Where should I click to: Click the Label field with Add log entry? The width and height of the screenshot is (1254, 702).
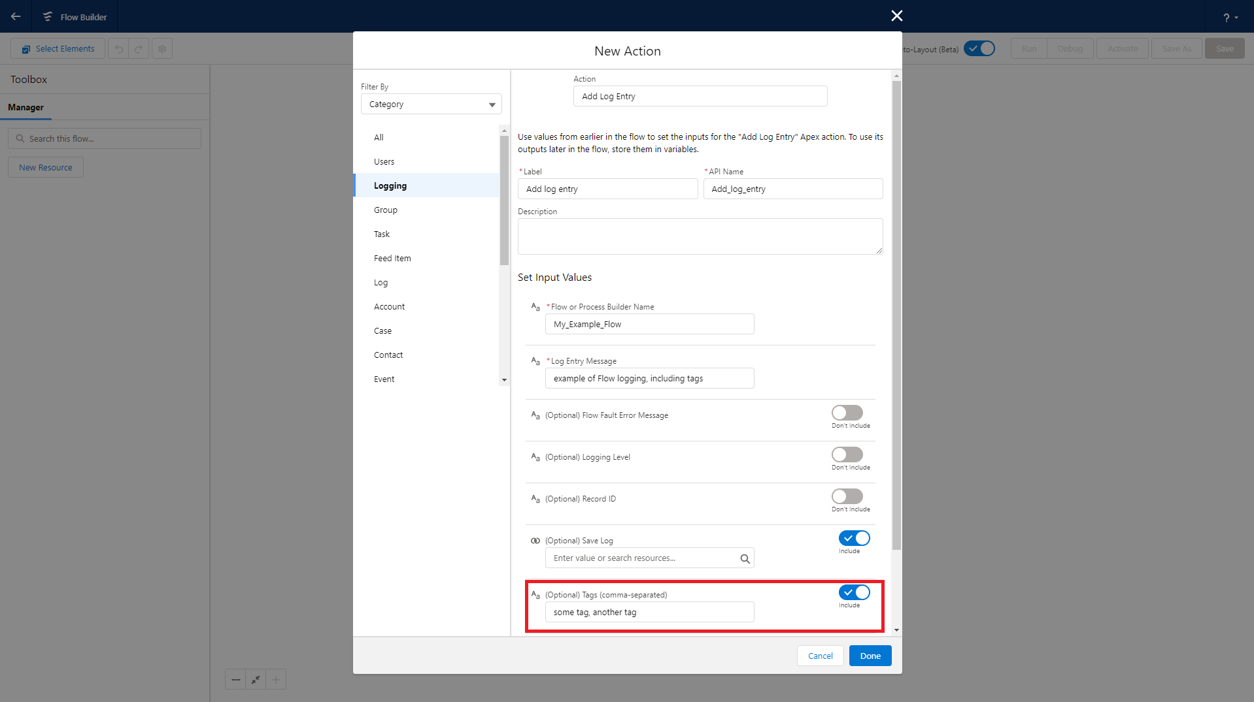click(x=608, y=189)
